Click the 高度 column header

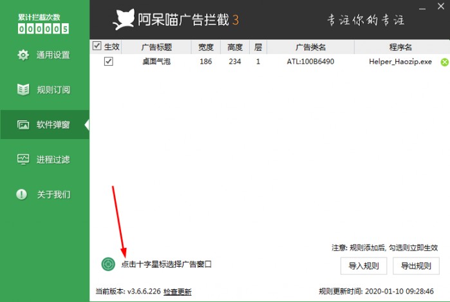point(235,47)
